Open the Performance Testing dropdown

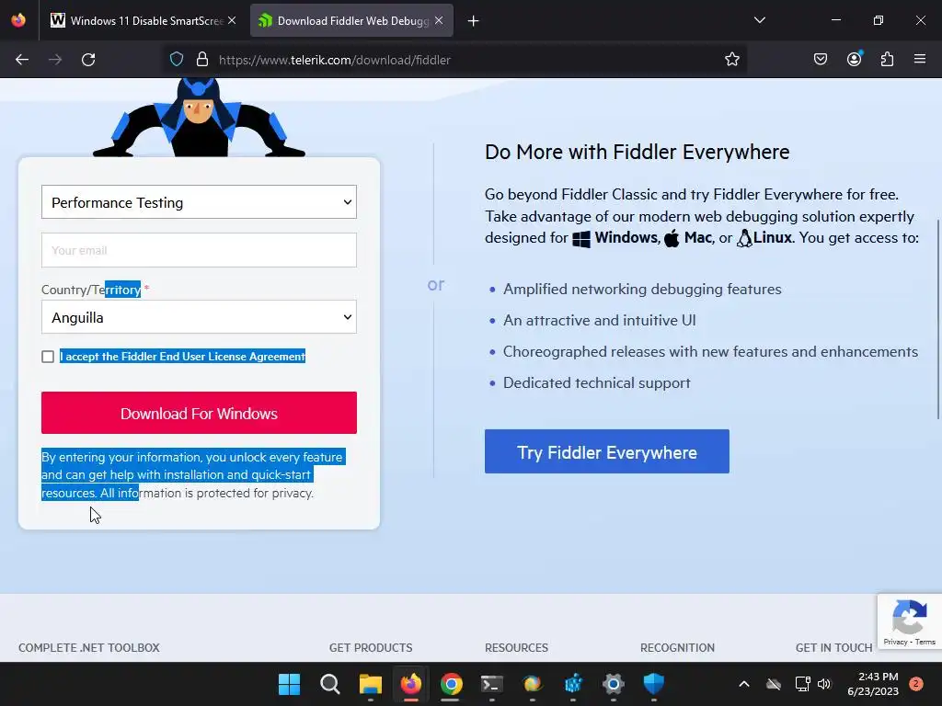[x=199, y=202]
